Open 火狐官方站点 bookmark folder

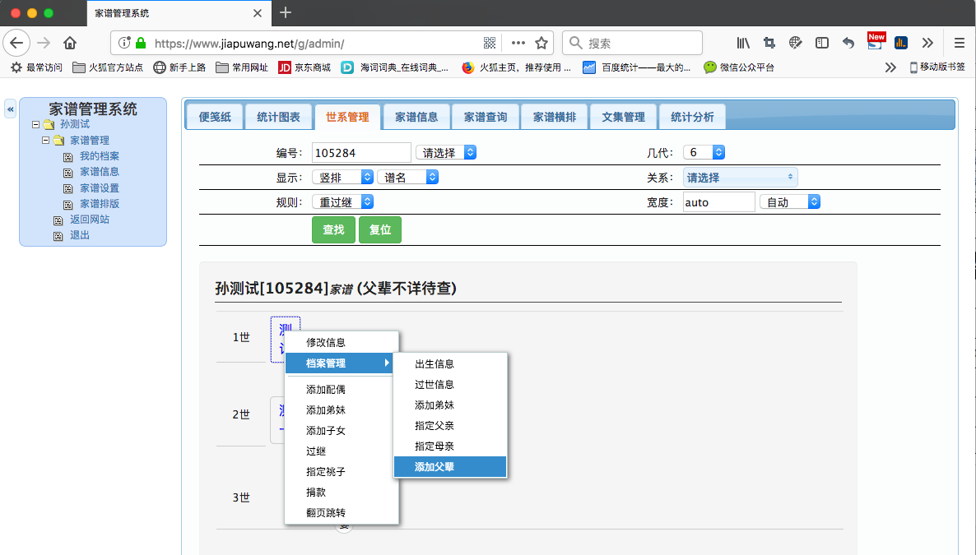click(x=108, y=67)
